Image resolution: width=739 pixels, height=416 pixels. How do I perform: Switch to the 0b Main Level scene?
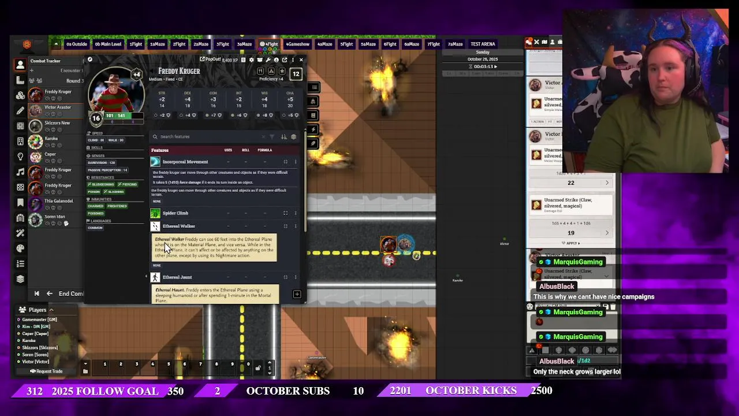pos(108,44)
